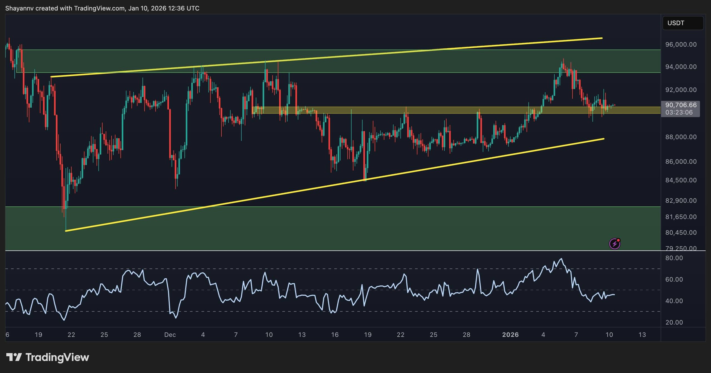Screen dimensions: 711x373
Task: Click the 2026 label on time axis
Action: (510, 335)
